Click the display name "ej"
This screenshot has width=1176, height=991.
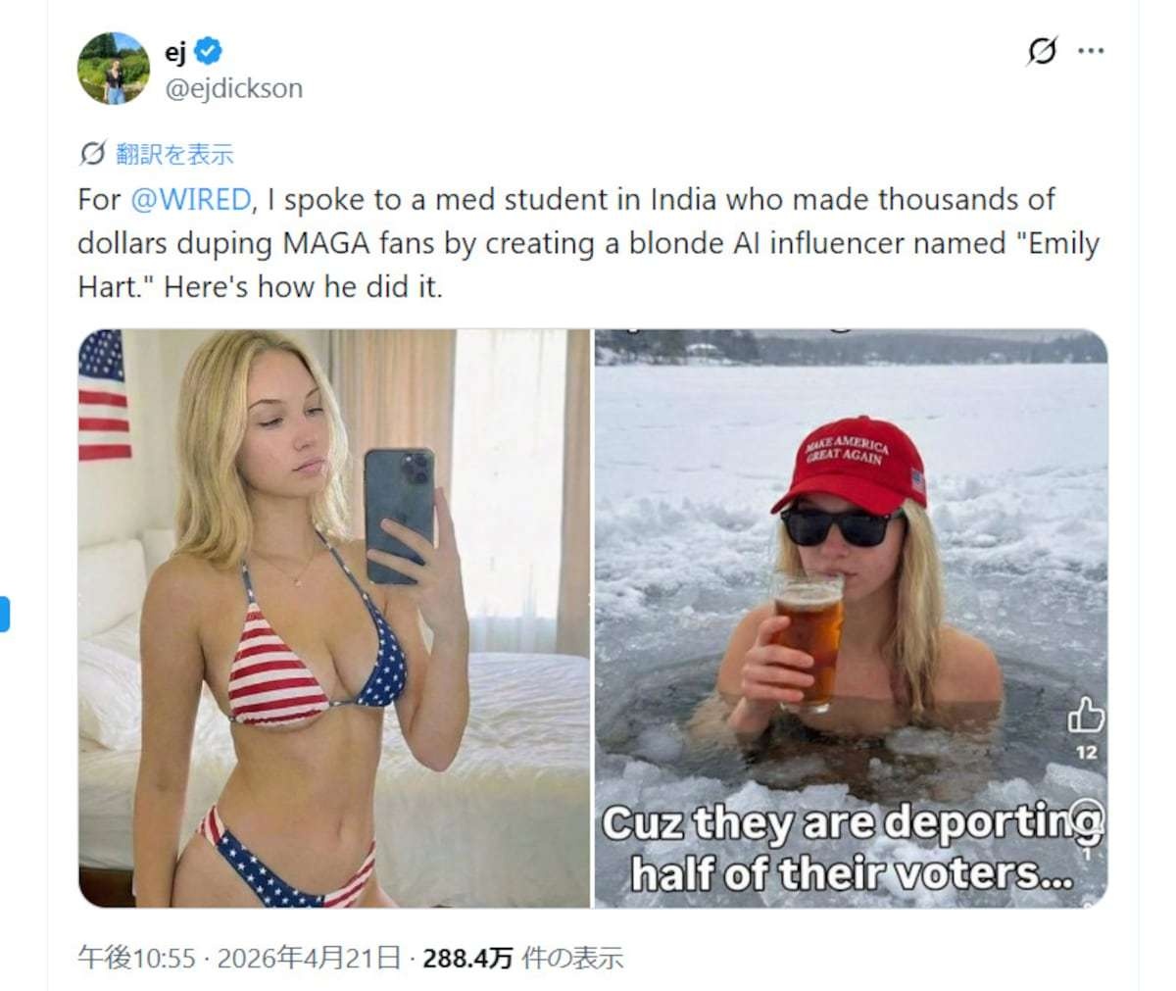[175, 51]
